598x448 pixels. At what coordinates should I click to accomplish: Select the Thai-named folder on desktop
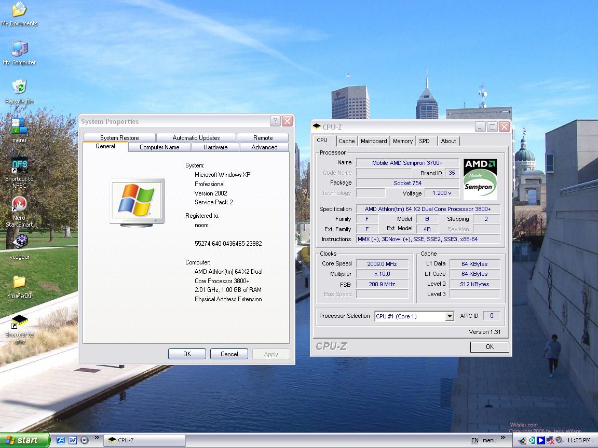[19, 287]
